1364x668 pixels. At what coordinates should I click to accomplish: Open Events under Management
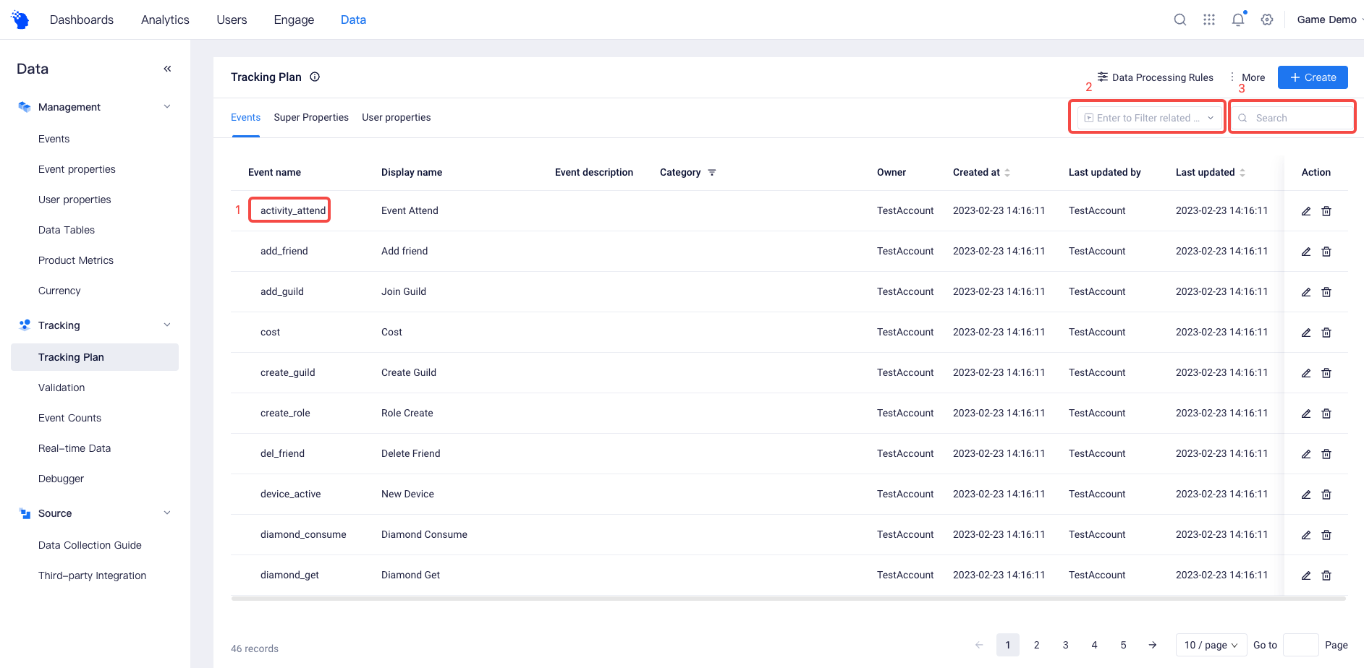54,139
